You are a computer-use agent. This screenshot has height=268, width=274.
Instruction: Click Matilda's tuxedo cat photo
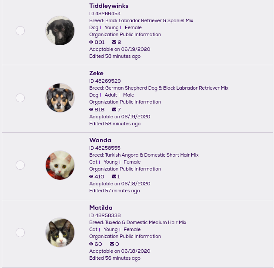coord(60,233)
